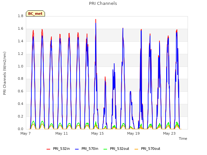Image resolution: width=207 pixels, height=155 pixels.
Task: Click the May 15 x-axis label
Action: 97,133
